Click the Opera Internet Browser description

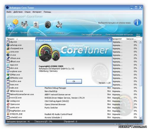55,104
